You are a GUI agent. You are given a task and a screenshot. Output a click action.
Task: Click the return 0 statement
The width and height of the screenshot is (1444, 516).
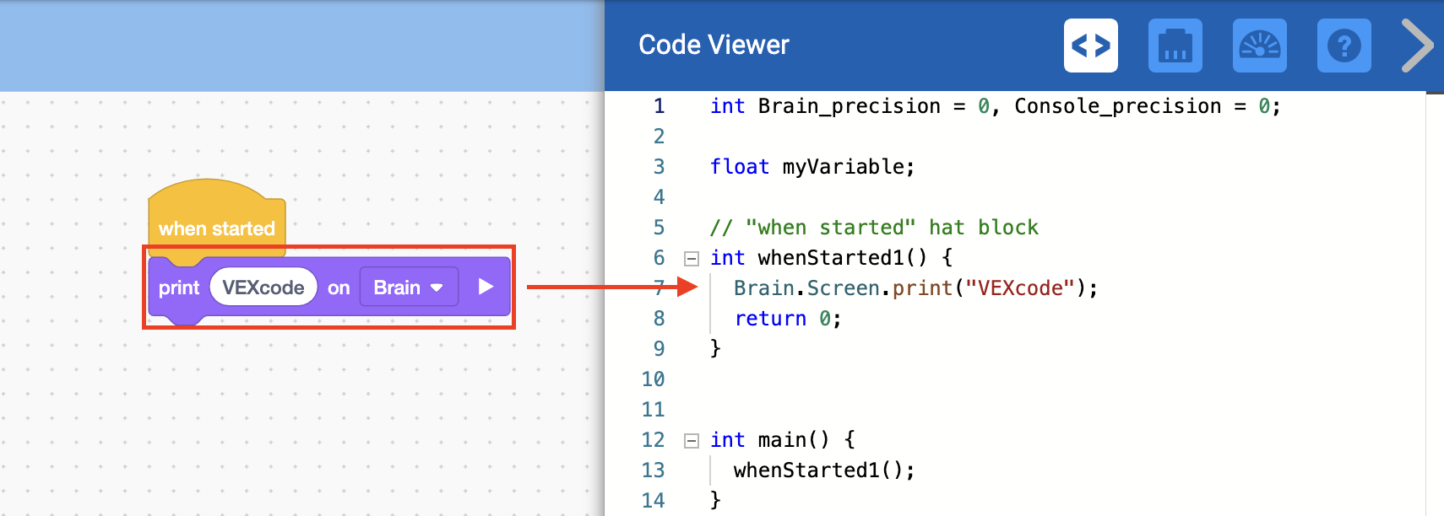[787, 319]
